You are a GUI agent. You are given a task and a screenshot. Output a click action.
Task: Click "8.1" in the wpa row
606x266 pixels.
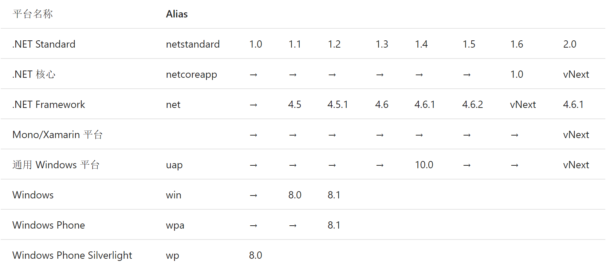click(x=334, y=225)
